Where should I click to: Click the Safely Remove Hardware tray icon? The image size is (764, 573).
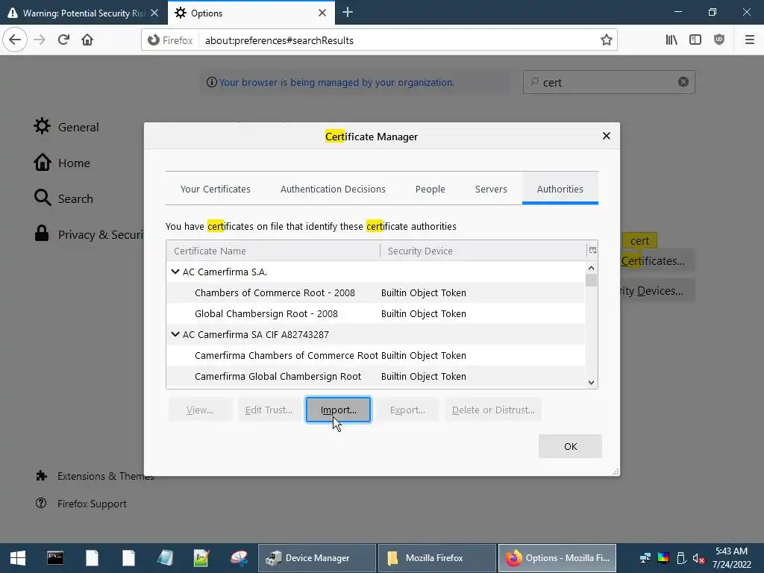click(681, 558)
